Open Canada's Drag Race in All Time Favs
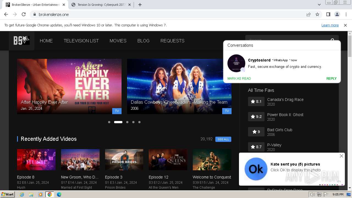This screenshot has height=198, width=352. (285, 100)
